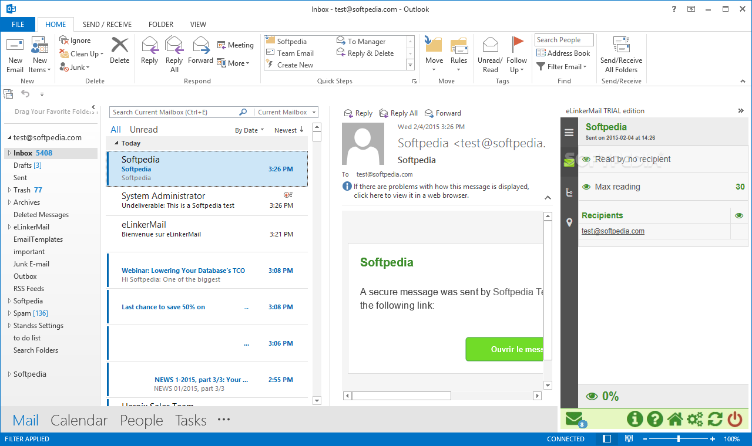This screenshot has height=446, width=752.
Task: Switch to the SEND / RECEIVE tab
Action: (107, 25)
